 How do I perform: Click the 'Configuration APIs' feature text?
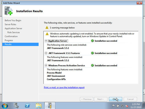coord(56,79)
